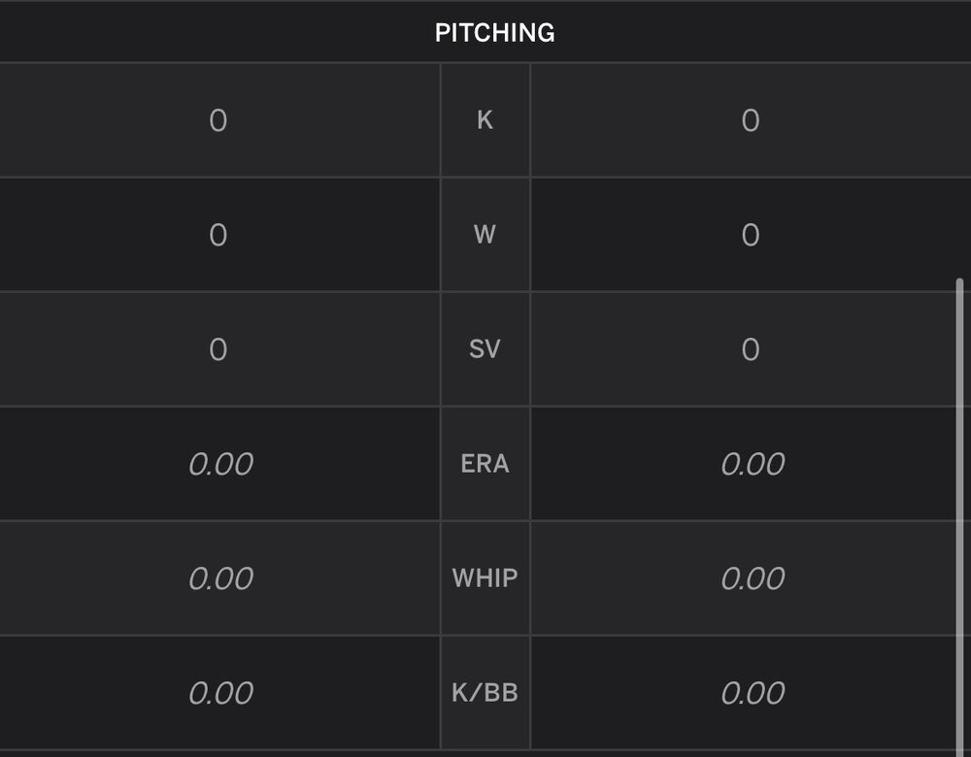This screenshot has width=971, height=757.
Task: Click right team's WHIP value
Action: pyautogui.click(x=753, y=578)
